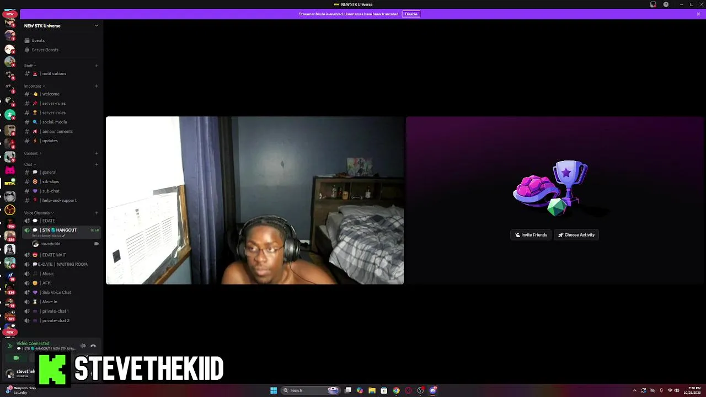Toggle camera with green video button
This screenshot has width=706, height=397.
[x=16, y=358]
